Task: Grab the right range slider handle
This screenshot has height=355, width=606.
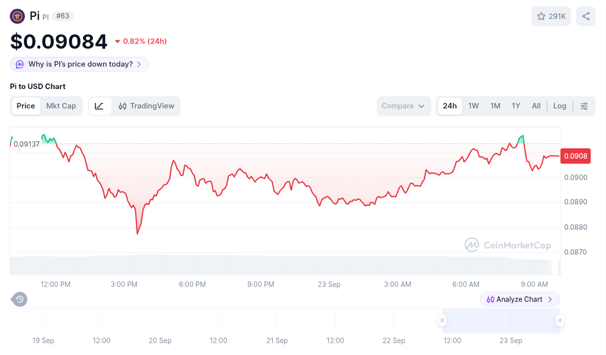Action: click(x=560, y=321)
